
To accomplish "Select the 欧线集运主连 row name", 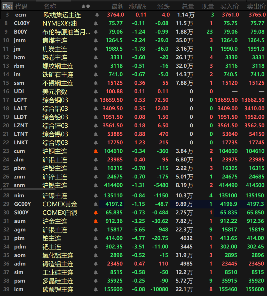I will point(62,15).
